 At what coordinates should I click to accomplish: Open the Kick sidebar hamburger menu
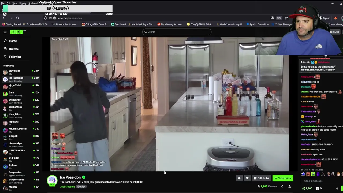click(x=5, y=32)
